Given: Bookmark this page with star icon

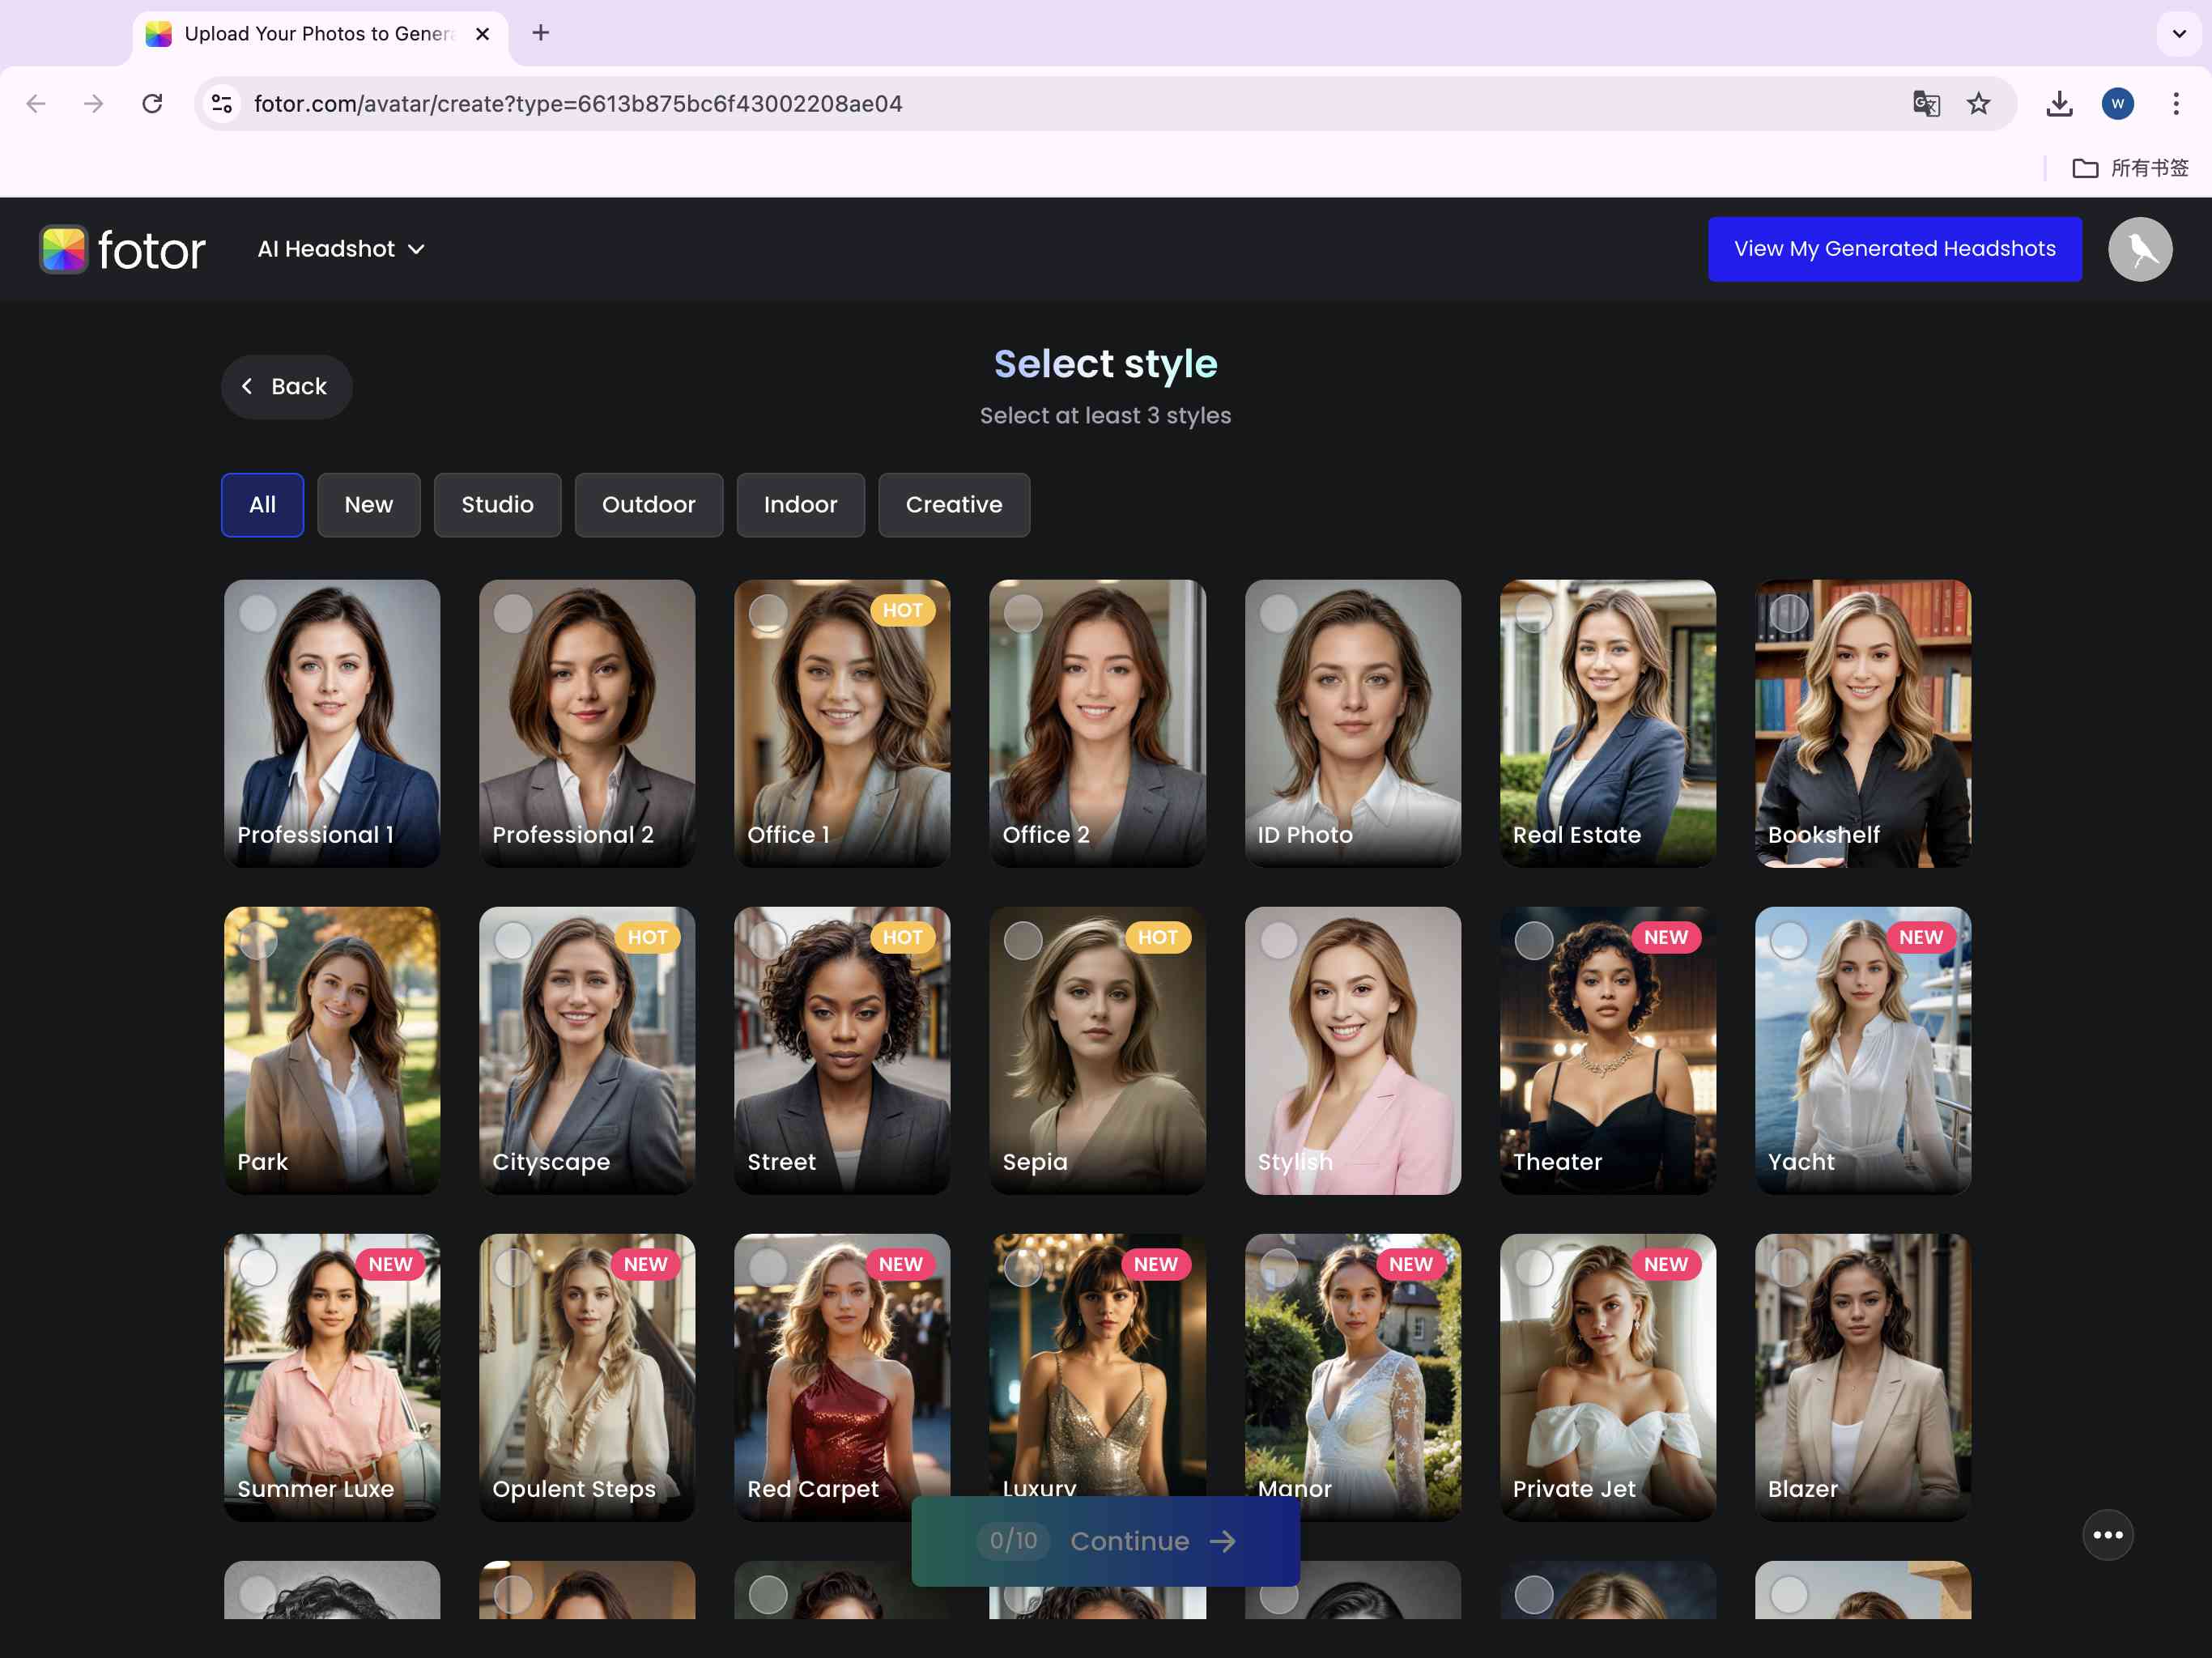Looking at the screenshot, I should coord(1978,104).
